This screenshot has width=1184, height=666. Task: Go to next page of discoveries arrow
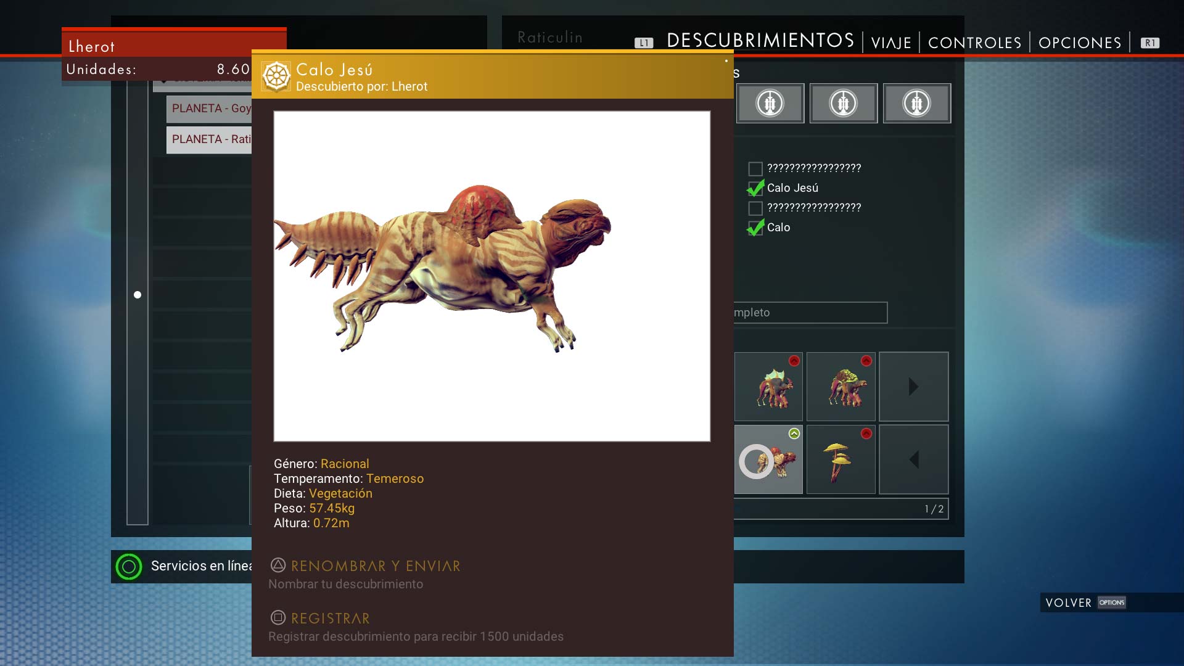[x=914, y=387]
